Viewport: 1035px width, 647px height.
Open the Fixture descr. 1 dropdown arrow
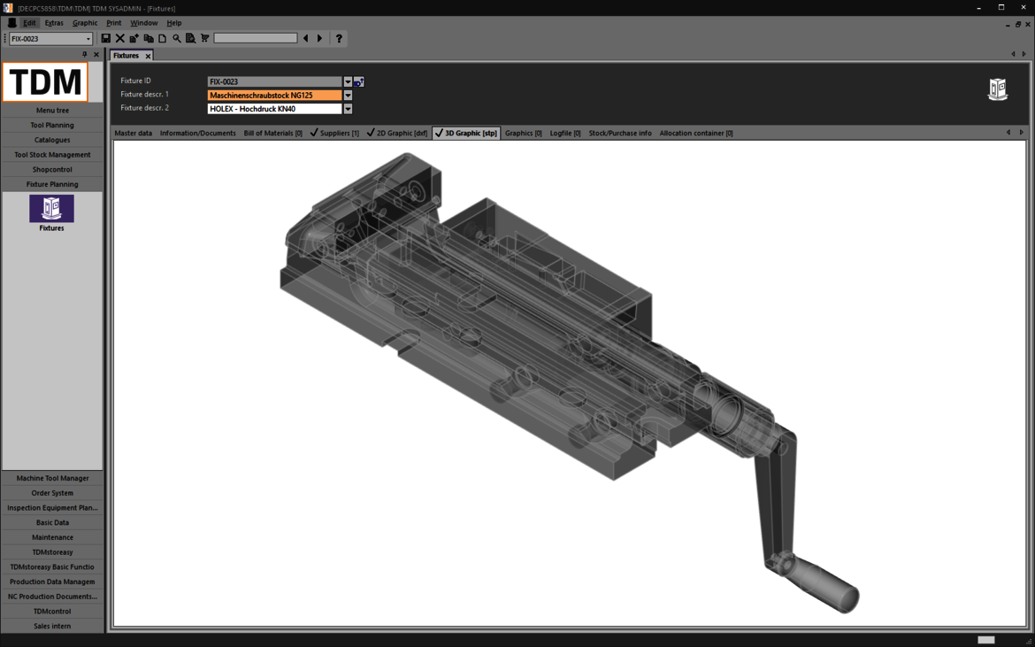click(348, 96)
